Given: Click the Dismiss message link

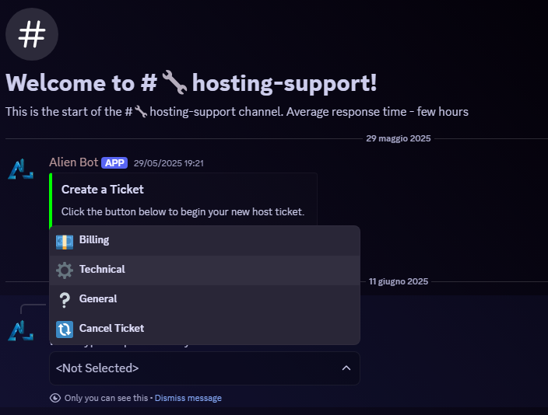Looking at the screenshot, I should [x=188, y=398].
